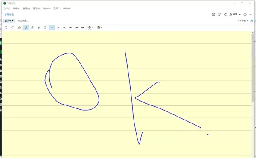Expand the paper background style dropdown
This screenshot has width=256, height=158.
click(100, 27)
